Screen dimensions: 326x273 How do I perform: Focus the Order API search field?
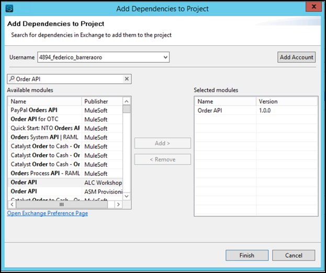pyautogui.click(x=70, y=79)
